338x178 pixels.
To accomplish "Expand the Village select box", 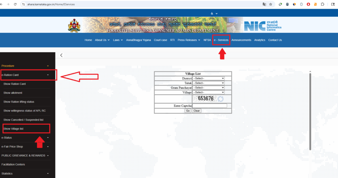I will pyautogui.click(x=208, y=92).
